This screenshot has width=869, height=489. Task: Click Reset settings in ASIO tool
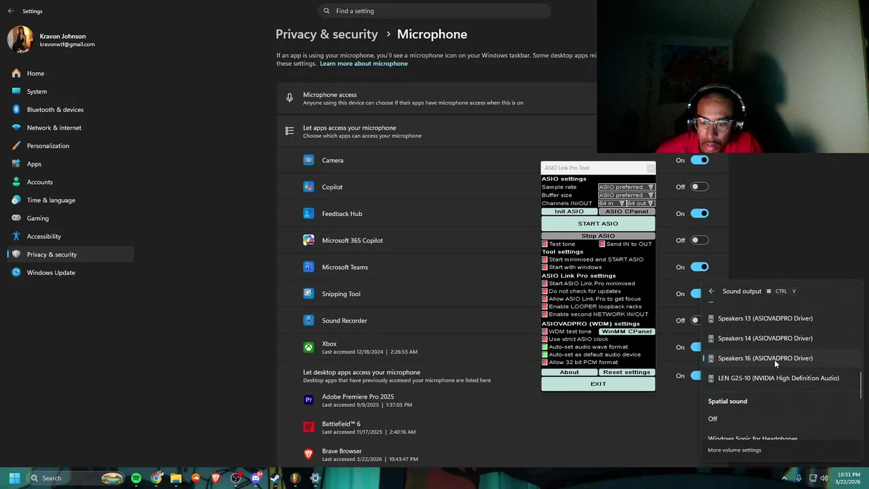click(x=627, y=372)
